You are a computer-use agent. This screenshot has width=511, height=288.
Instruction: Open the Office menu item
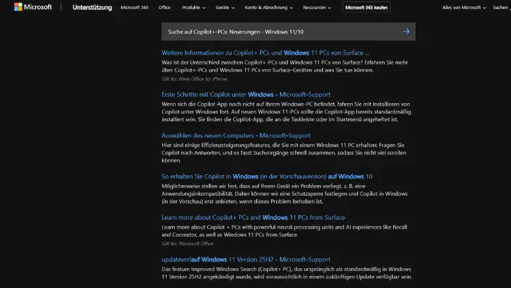tap(164, 8)
